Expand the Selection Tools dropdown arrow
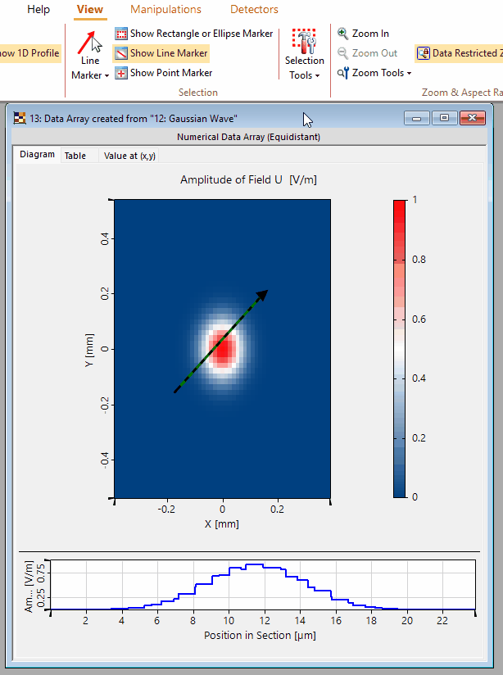The image size is (503, 675). click(x=317, y=75)
